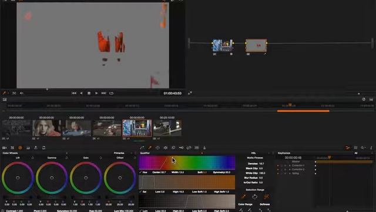This screenshot has width=376, height=212.
Task: Toggle the Hue qualifier checkbox
Action: coord(140,173)
